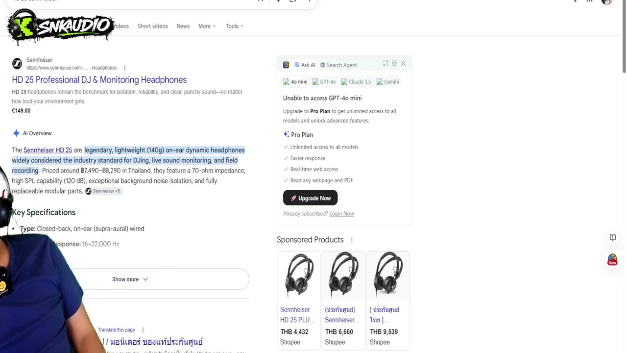
Task: Click the Key Specifications heading
Action: pos(44,212)
